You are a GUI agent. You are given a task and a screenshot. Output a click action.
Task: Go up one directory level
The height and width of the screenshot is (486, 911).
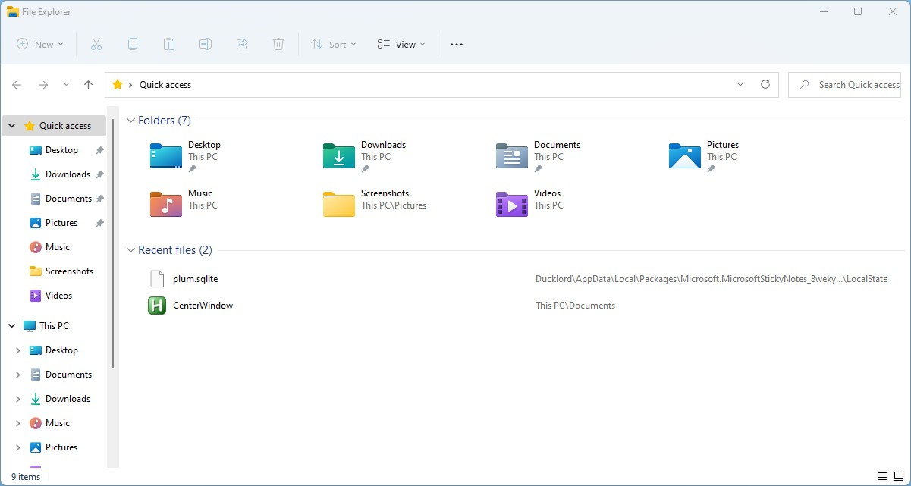click(x=88, y=85)
